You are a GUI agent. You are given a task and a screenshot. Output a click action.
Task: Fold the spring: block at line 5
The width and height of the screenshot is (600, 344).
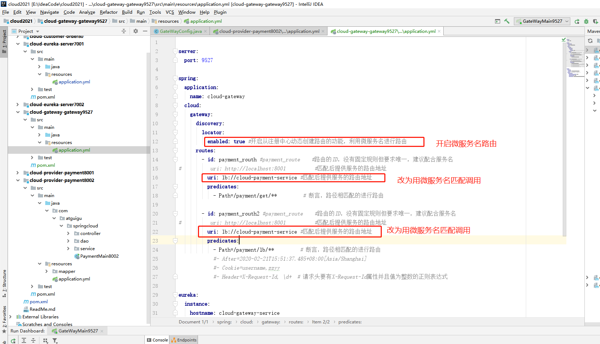click(175, 78)
